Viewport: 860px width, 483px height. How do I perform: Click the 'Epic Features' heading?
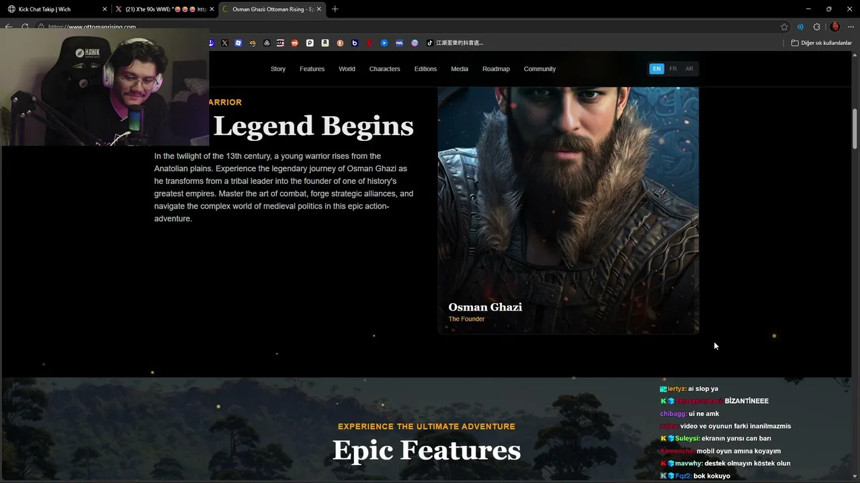(427, 449)
